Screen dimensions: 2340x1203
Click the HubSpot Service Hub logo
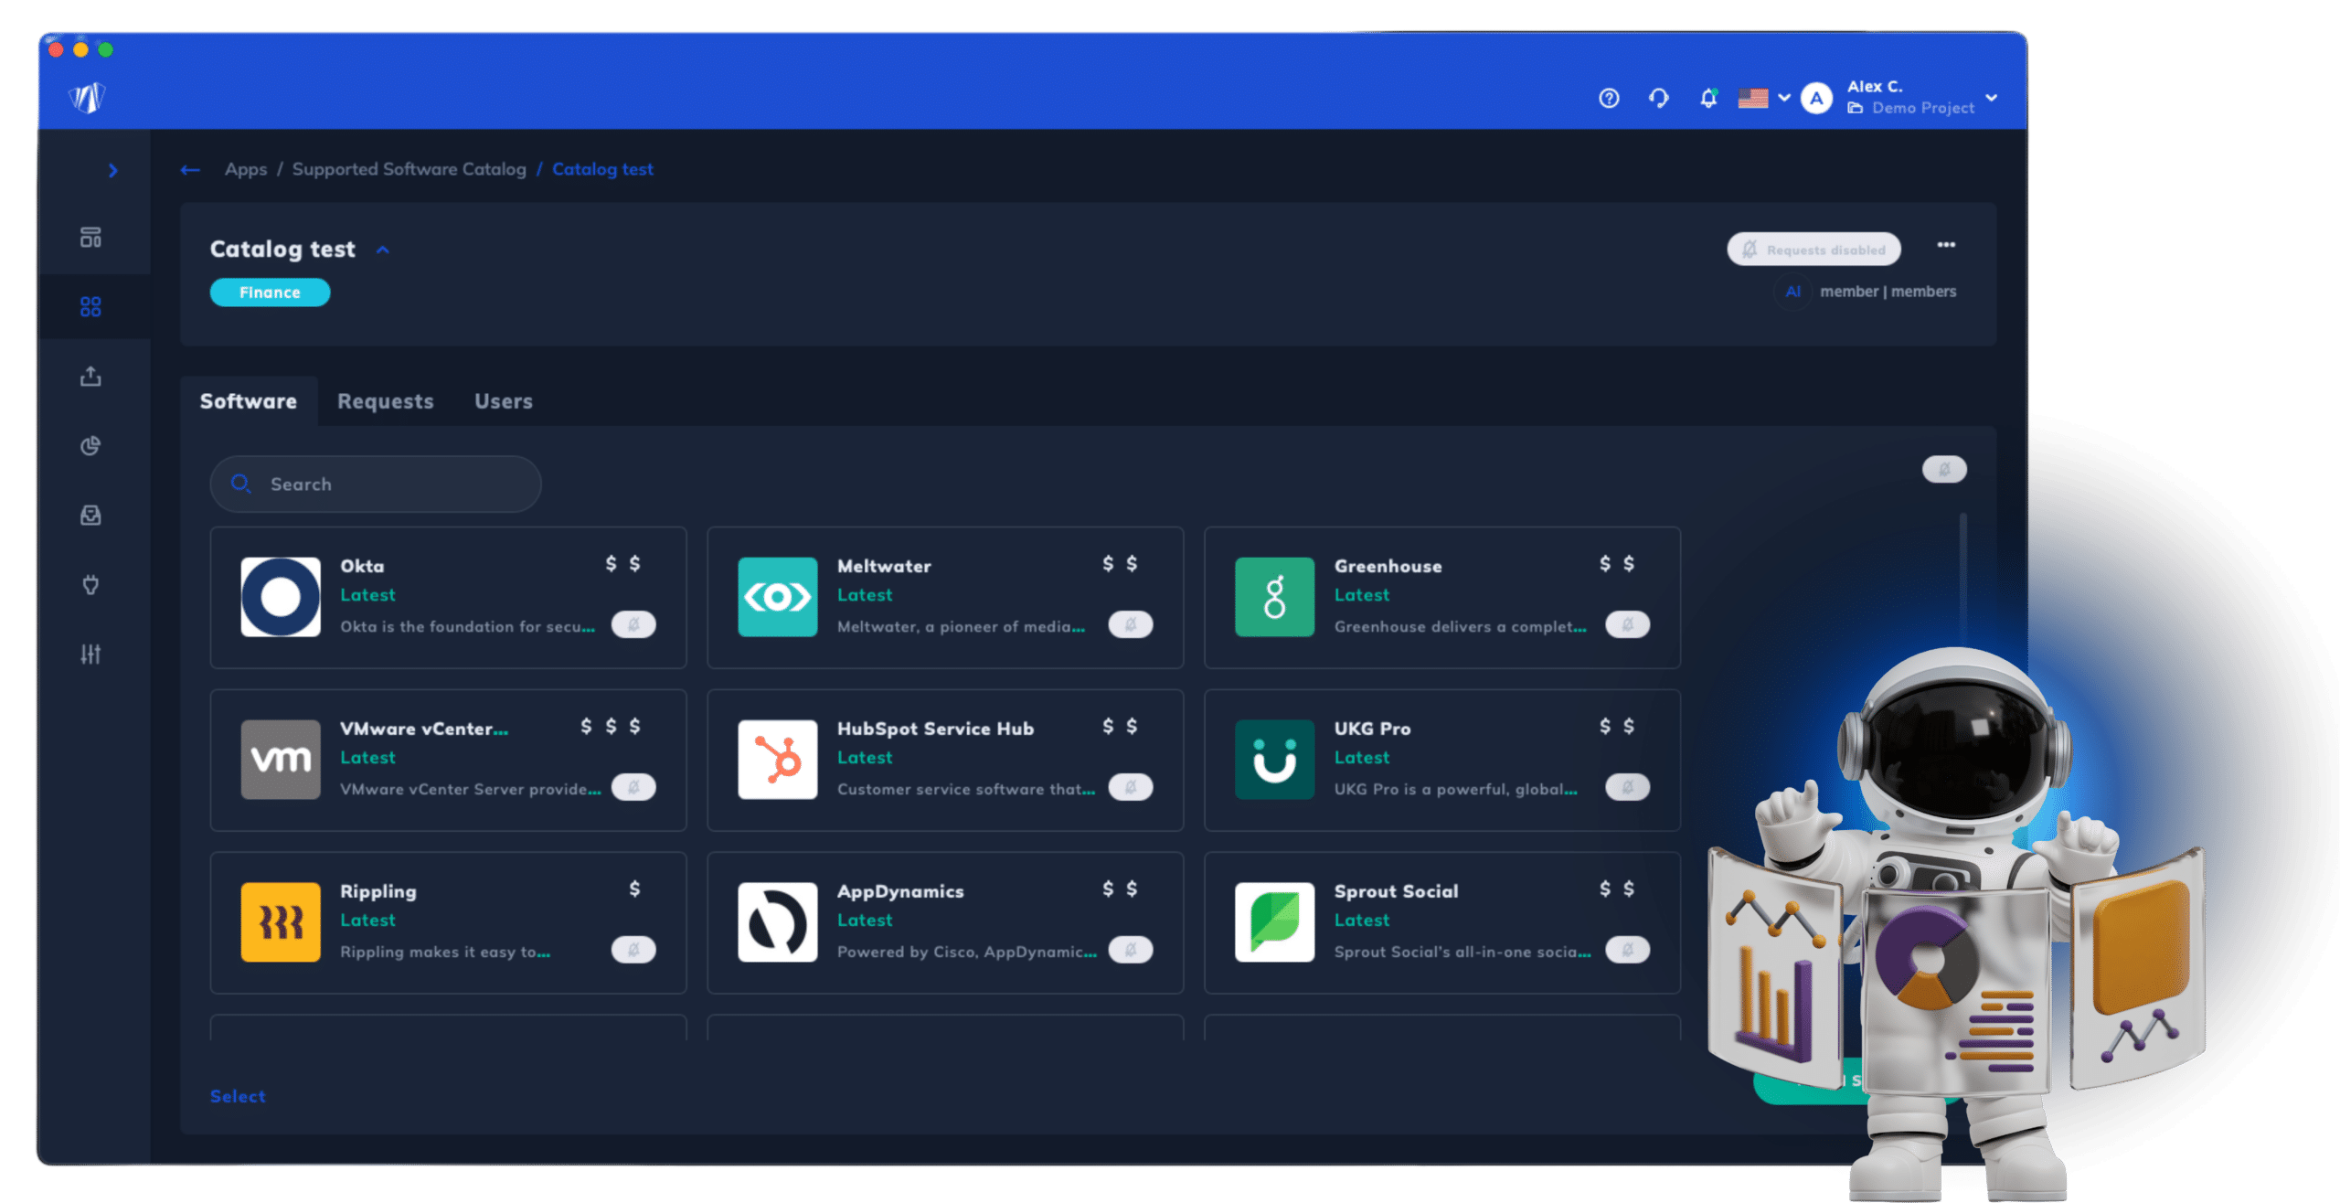point(778,760)
